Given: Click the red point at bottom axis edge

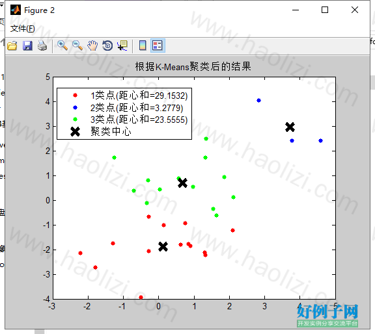Looking at the screenshot, I should coord(141,297).
